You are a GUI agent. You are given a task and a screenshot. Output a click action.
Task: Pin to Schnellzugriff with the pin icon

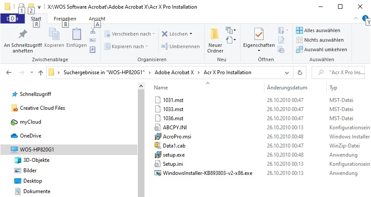23,34
